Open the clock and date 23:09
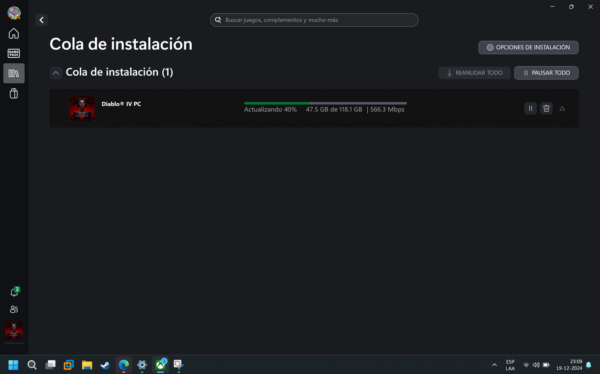 pos(569,365)
